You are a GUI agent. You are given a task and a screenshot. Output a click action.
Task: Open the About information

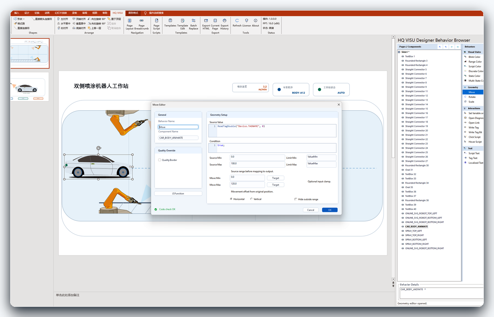255,23
